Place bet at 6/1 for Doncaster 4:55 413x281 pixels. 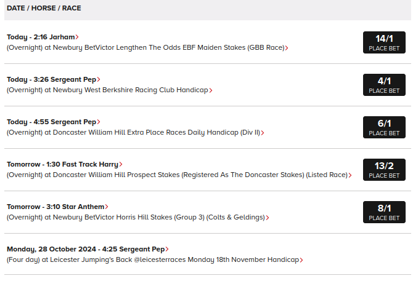pos(384,127)
